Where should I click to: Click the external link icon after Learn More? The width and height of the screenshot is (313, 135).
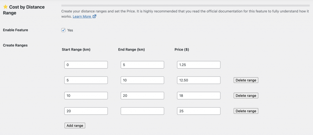[94, 16]
